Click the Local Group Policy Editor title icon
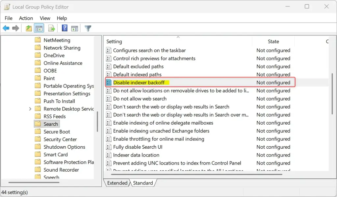The image size is (337, 197). (x=7, y=7)
